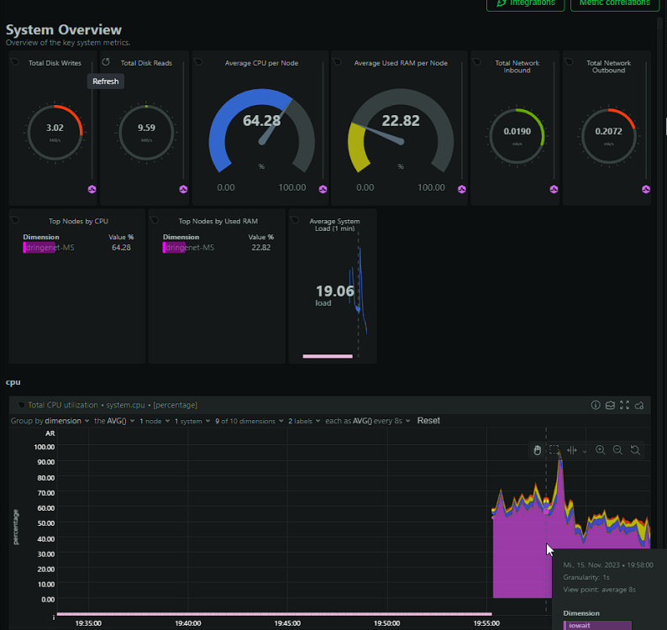Expand the CPU chart to fullscreen

tap(624, 405)
